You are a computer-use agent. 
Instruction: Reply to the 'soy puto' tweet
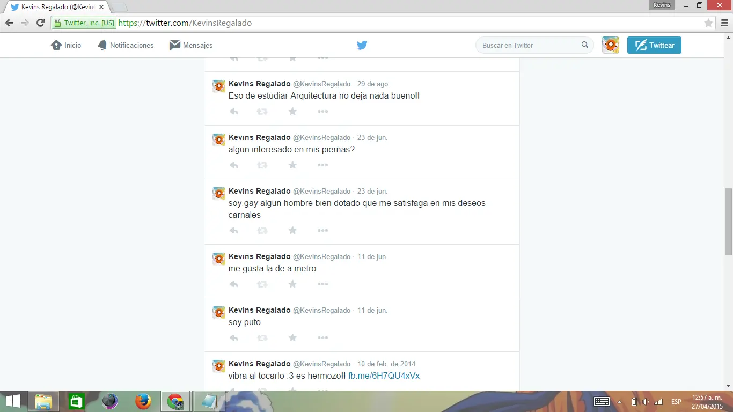[x=234, y=338]
